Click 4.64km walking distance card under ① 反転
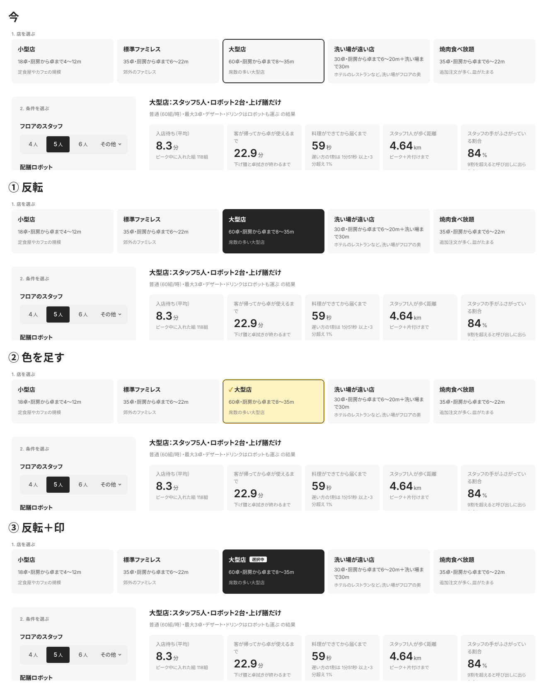 pyautogui.click(x=420, y=317)
